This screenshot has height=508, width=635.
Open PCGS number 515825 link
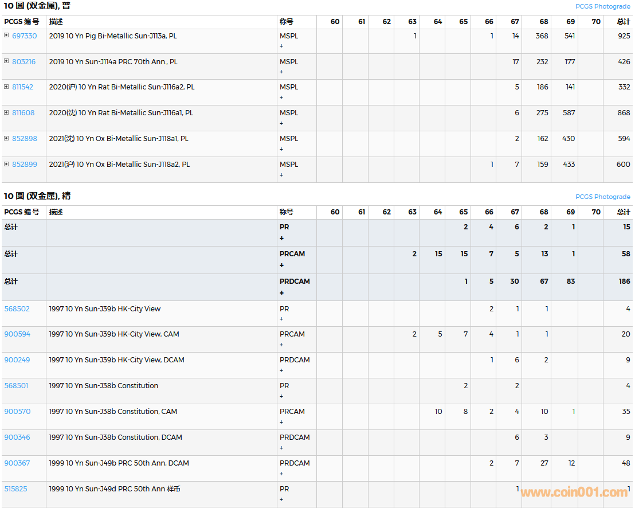point(16,489)
